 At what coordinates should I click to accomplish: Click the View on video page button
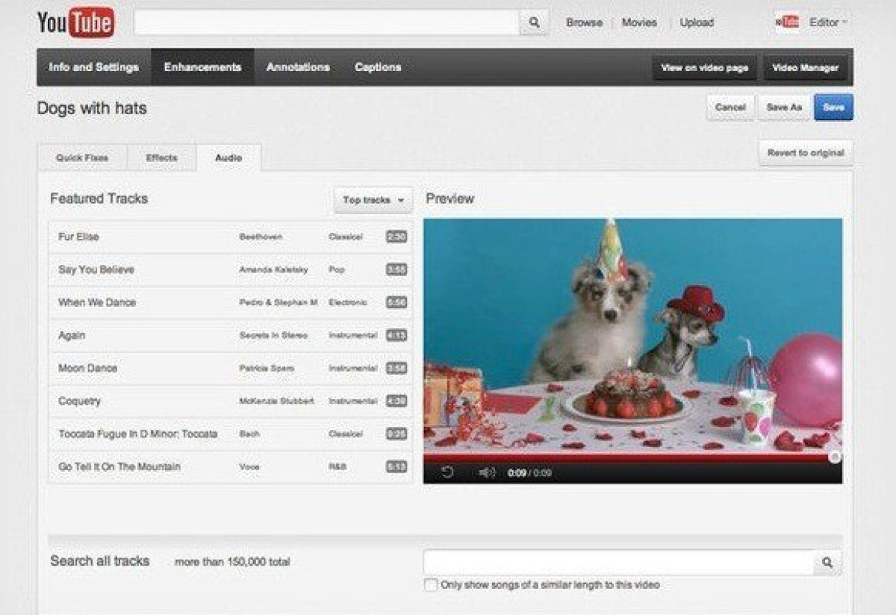704,68
